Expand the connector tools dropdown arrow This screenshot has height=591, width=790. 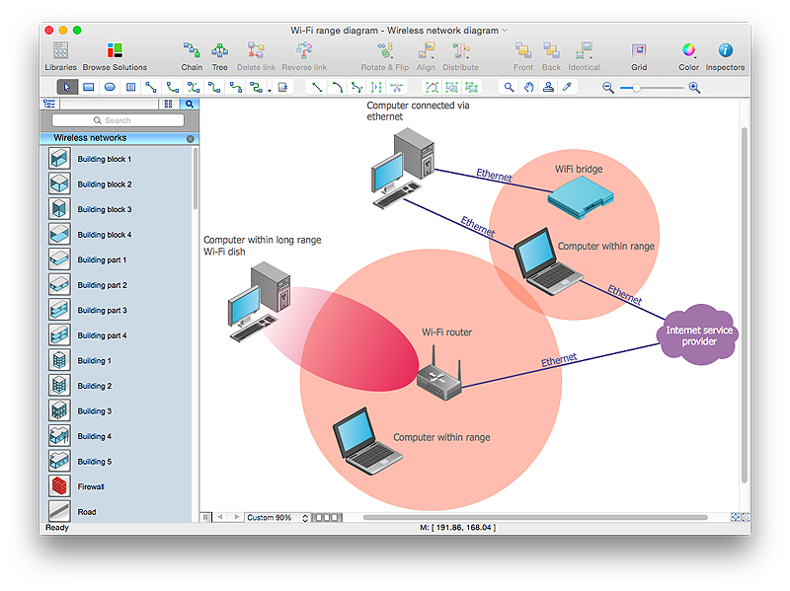[x=270, y=89]
